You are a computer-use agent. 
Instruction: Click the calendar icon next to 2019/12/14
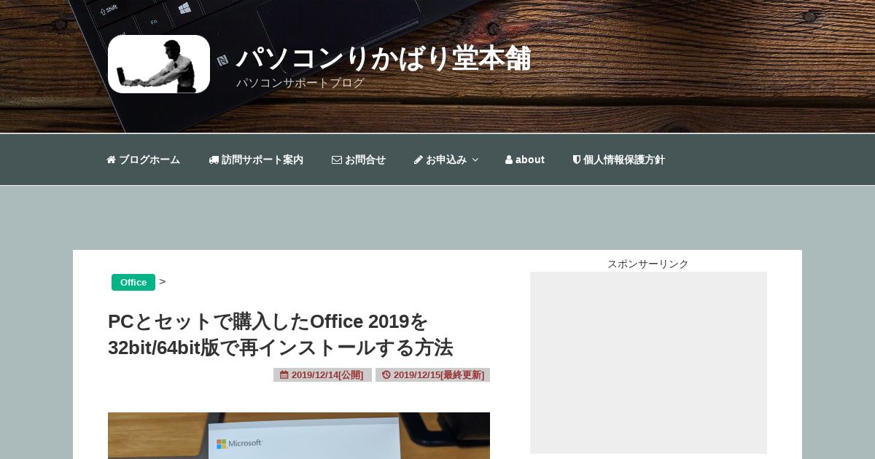pos(284,374)
